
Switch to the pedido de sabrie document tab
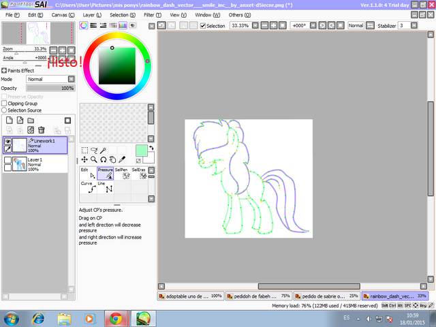[x=327, y=296]
